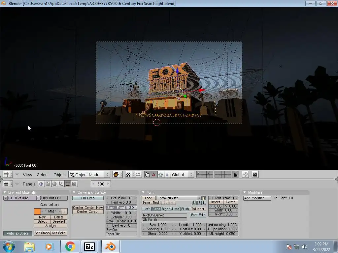Open the 3D View window type selector
Image resolution: width=338 pixels, height=253 pixels.
(8, 175)
